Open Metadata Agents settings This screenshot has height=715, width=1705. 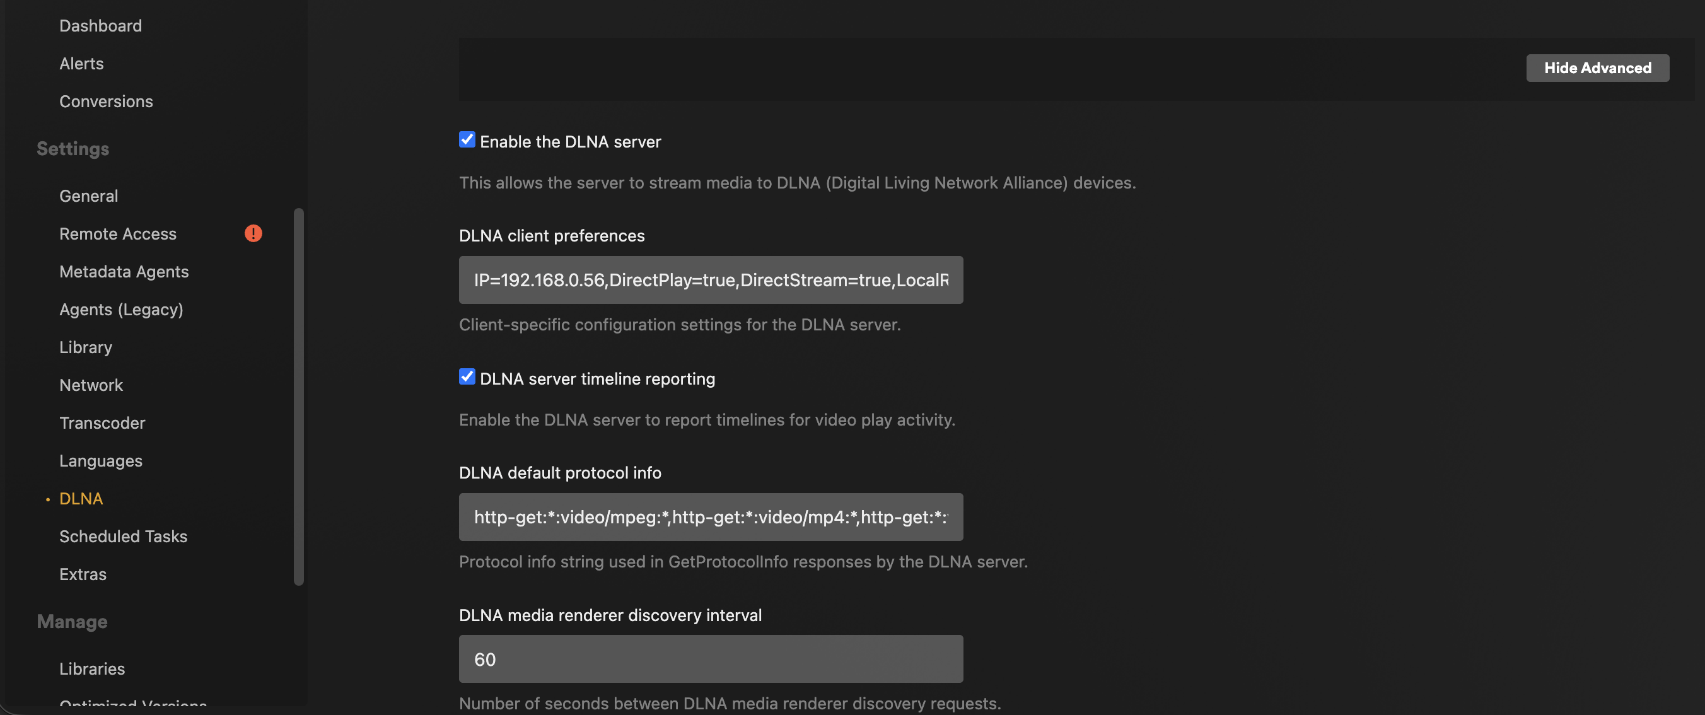pos(124,271)
